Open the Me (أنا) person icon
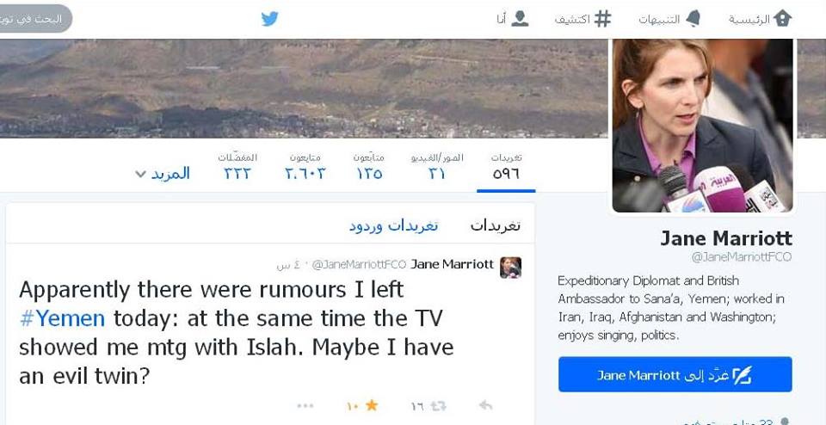This screenshot has height=425, width=826. [x=520, y=20]
